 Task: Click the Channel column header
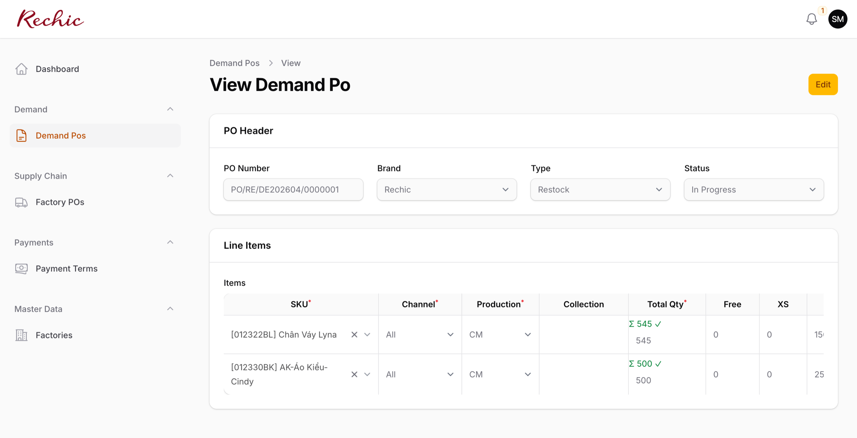click(420, 304)
